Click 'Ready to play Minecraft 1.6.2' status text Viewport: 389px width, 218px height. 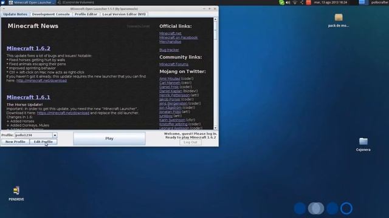(x=190, y=137)
